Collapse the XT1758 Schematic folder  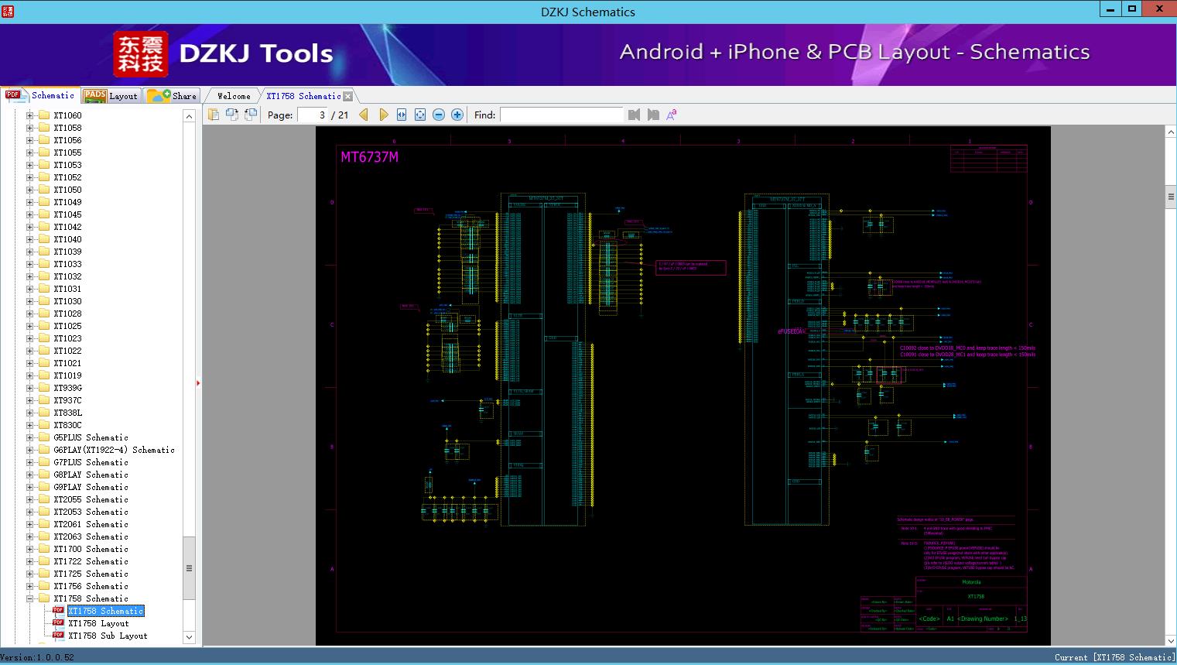30,598
